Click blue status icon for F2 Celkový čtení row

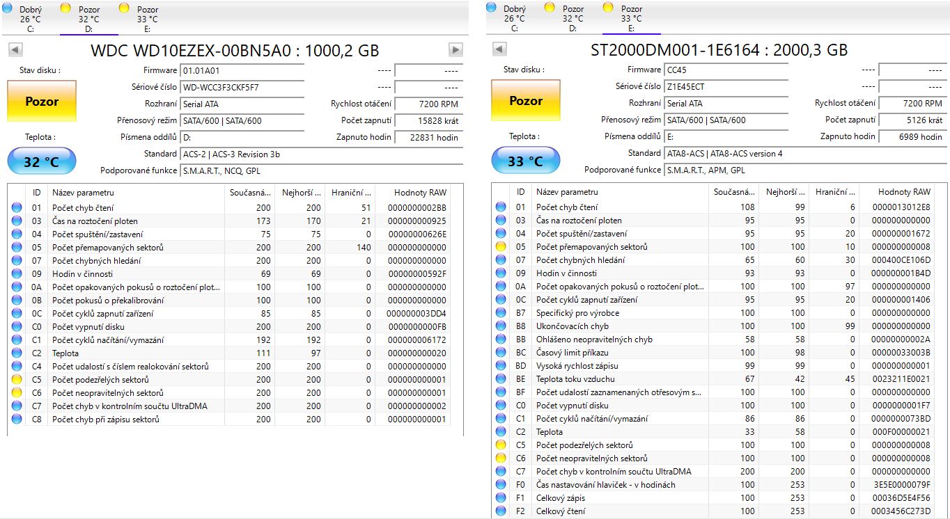click(x=500, y=511)
